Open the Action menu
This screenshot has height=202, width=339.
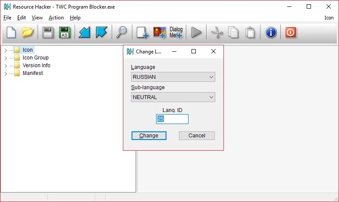point(56,18)
